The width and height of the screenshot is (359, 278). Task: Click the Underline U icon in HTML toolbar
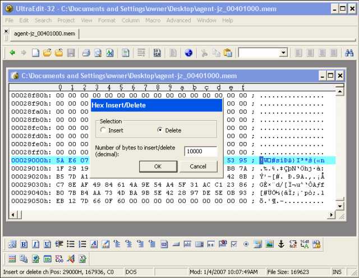(x=47, y=244)
